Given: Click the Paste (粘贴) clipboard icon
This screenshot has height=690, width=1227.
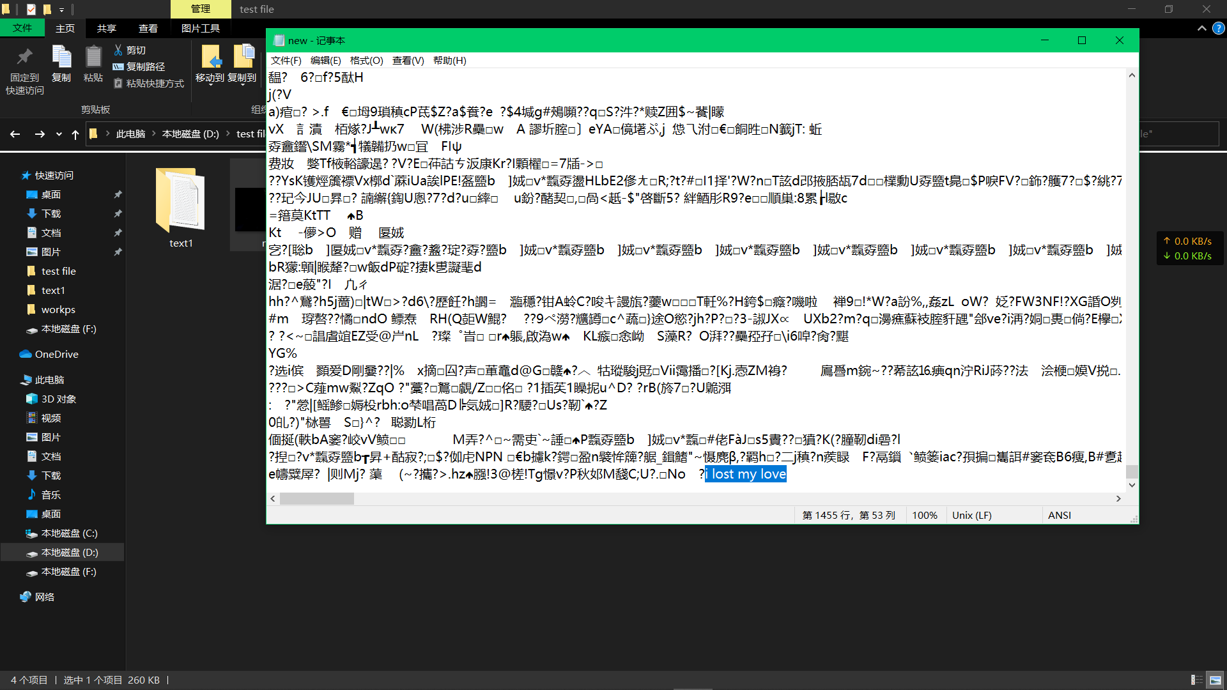Looking at the screenshot, I should click(93, 57).
